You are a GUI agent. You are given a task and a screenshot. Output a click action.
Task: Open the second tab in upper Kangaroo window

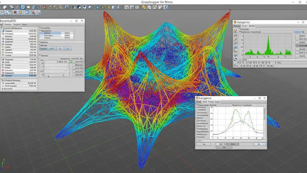click(x=245, y=26)
